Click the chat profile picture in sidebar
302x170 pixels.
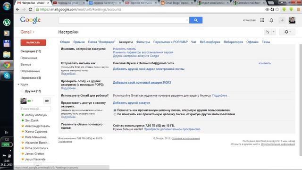24,101
